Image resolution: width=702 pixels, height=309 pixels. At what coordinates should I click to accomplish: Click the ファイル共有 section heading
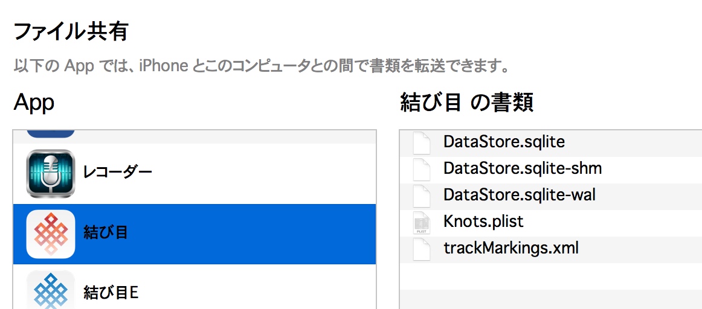pyautogui.click(x=71, y=31)
